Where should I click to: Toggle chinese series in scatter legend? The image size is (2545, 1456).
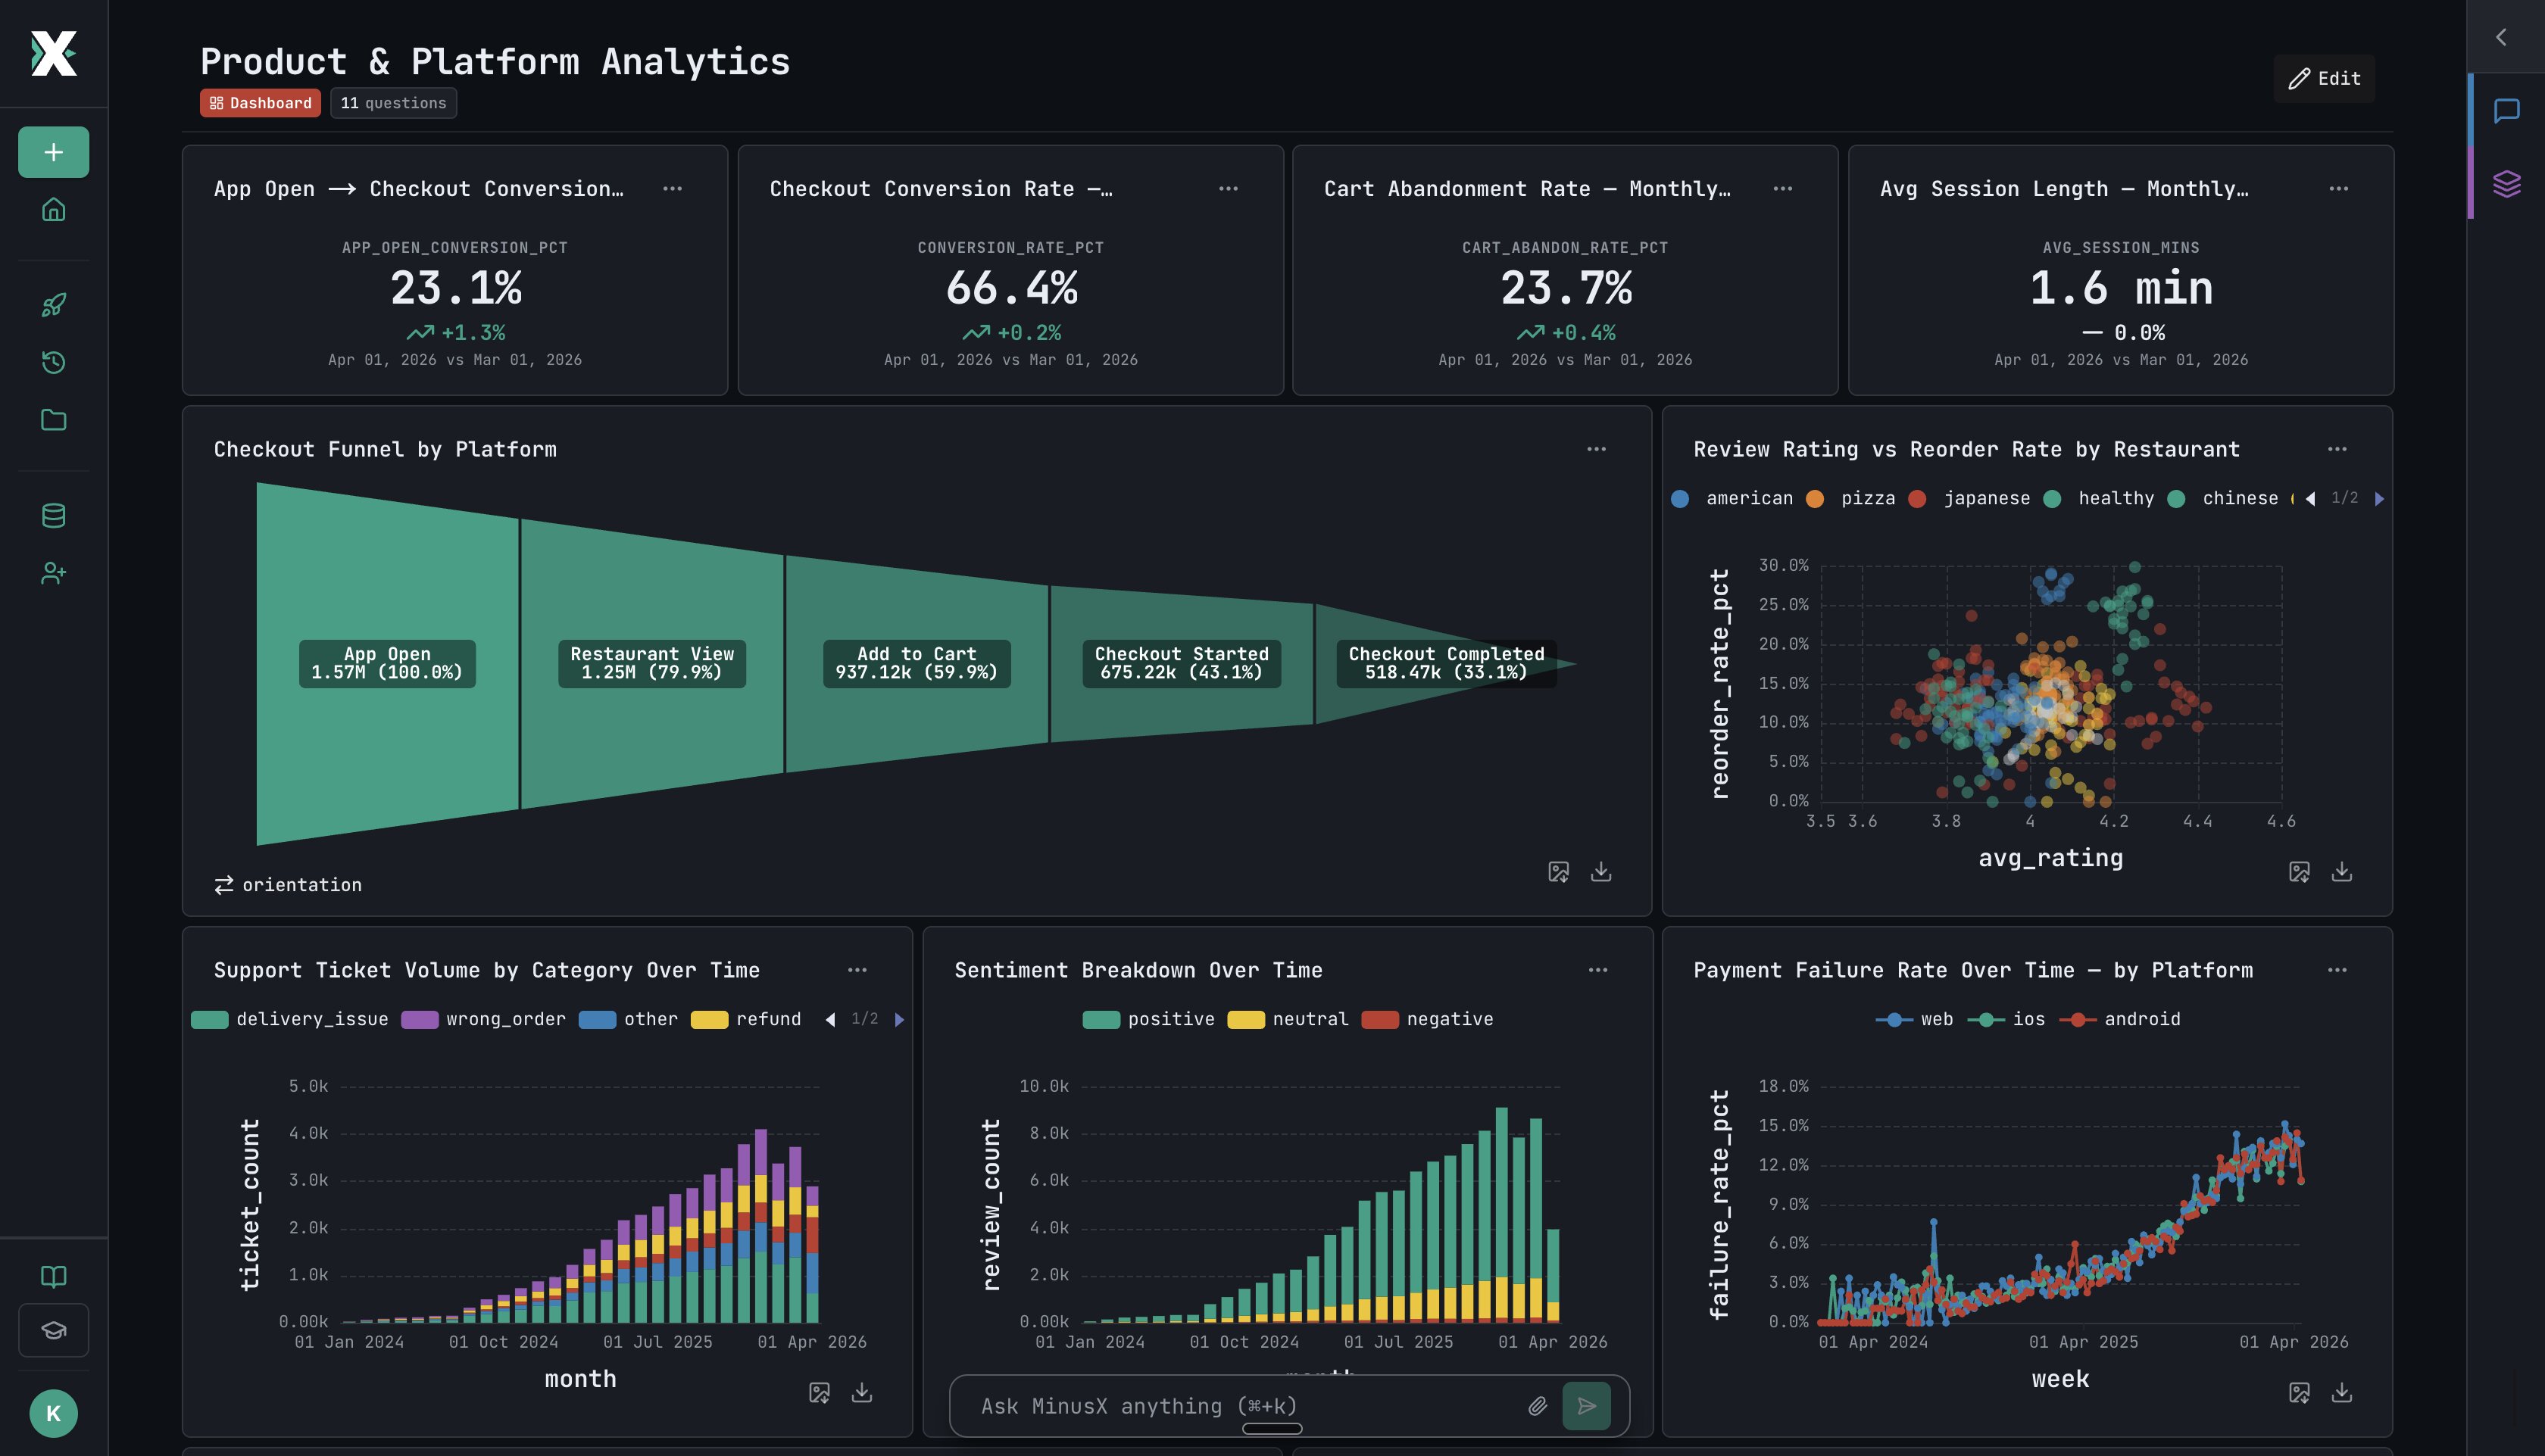[2224, 498]
